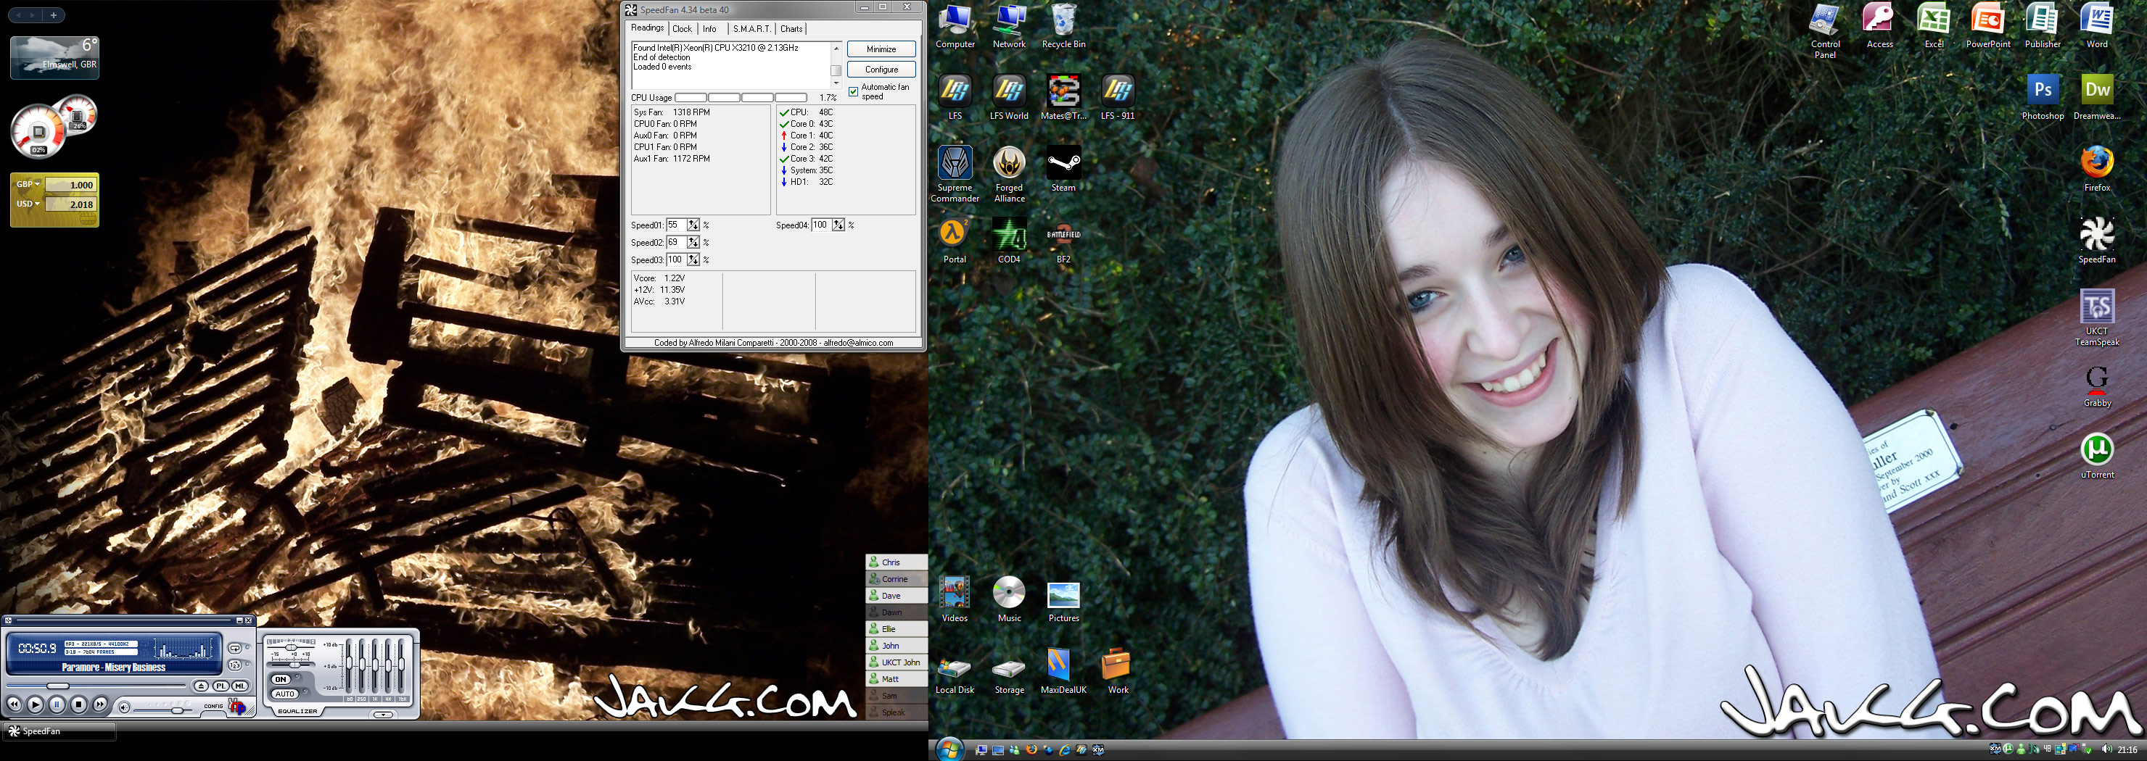Open the Charts tab in SpeedFan
This screenshot has width=2147, height=761.
coord(792,29)
